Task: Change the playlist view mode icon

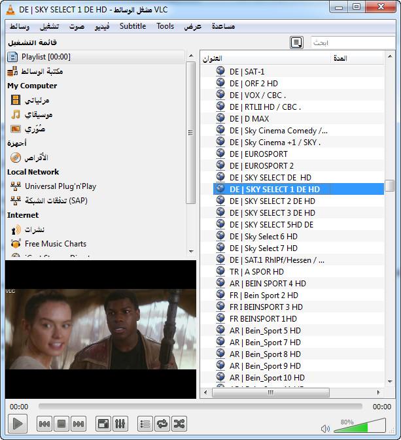Action: (296, 42)
